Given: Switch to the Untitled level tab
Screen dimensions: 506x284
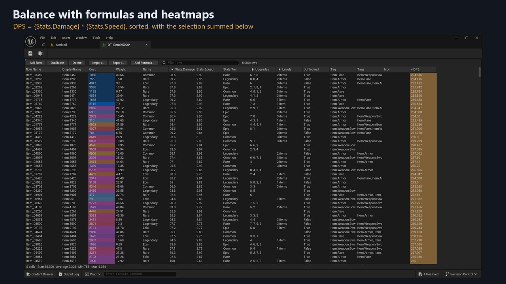Looking at the screenshot, I should (x=61, y=45).
